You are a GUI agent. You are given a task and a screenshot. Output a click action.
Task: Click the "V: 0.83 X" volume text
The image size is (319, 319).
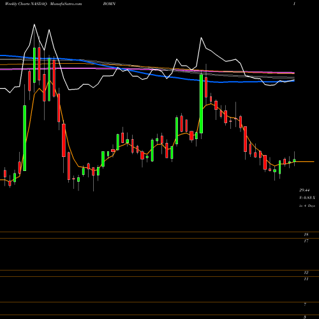point(307,198)
